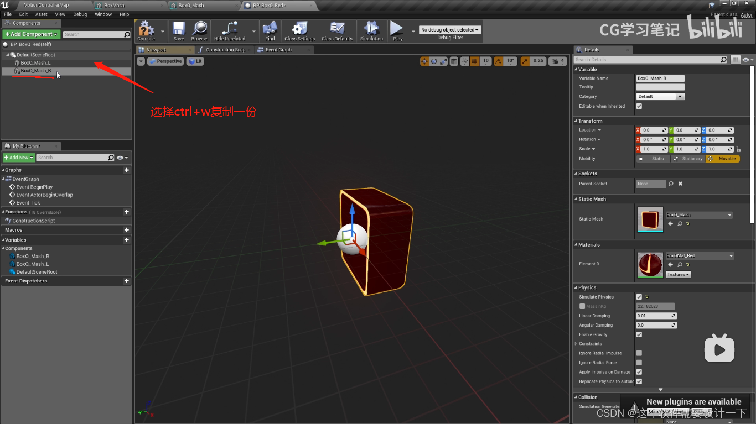
Task: Open Class Settings
Action: tap(299, 31)
